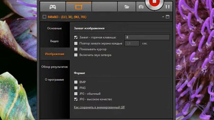The width and height of the screenshot is (214, 120).
Task: Click the hotkey input field showing 8
Action: tap(147, 37)
